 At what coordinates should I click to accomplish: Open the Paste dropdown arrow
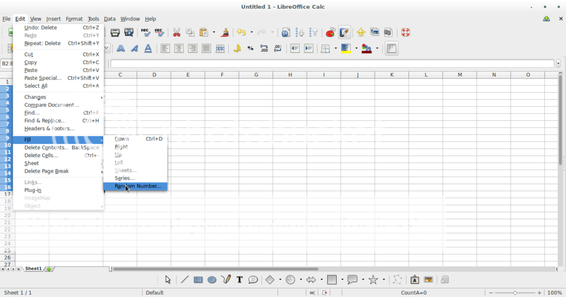tap(214, 33)
